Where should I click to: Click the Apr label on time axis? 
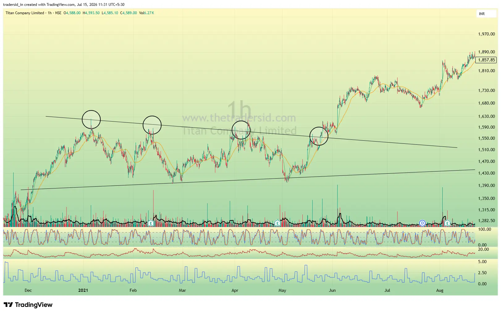click(235, 290)
